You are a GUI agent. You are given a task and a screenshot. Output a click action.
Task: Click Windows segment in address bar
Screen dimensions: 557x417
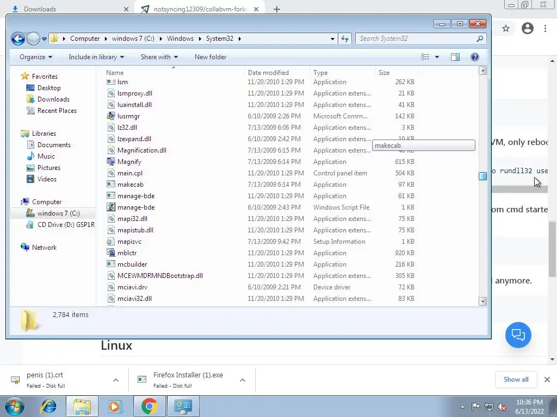coord(180,39)
